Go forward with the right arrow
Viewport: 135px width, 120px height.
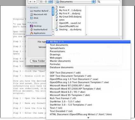35,2
